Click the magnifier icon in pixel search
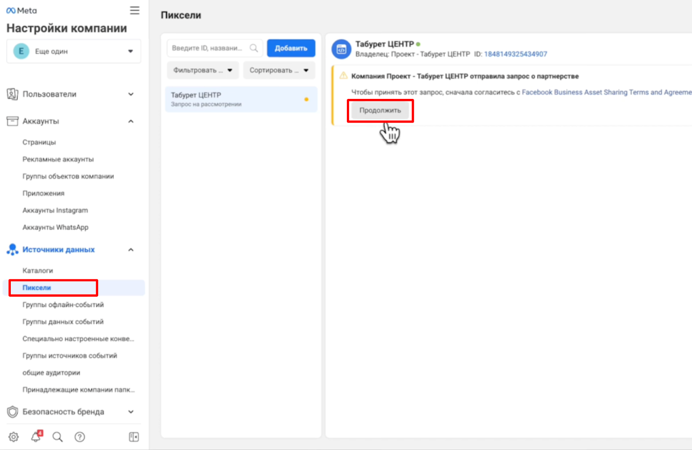This screenshot has width=692, height=450. point(254,48)
